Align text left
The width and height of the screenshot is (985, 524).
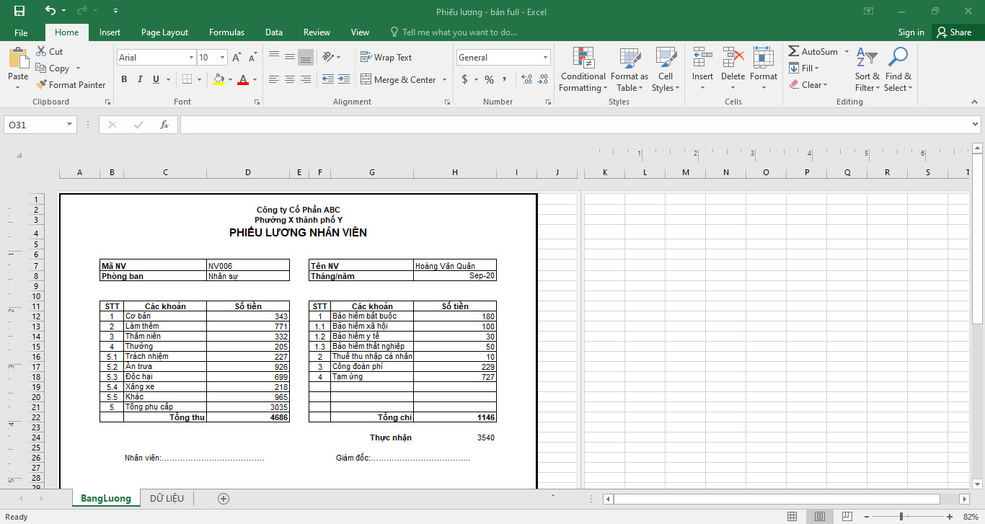[274, 79]
